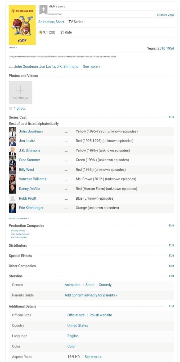Viewport: 180px width, 362px height.
Task: Click Robb Pruitt's blank avatar icon
Action: (x=12, y=199)
